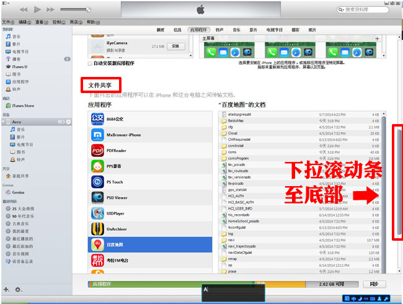The width and height of the screenshot is (403, 304).
Task: Open 电视节目 in the library sidebar
Action: coord(17,51)
